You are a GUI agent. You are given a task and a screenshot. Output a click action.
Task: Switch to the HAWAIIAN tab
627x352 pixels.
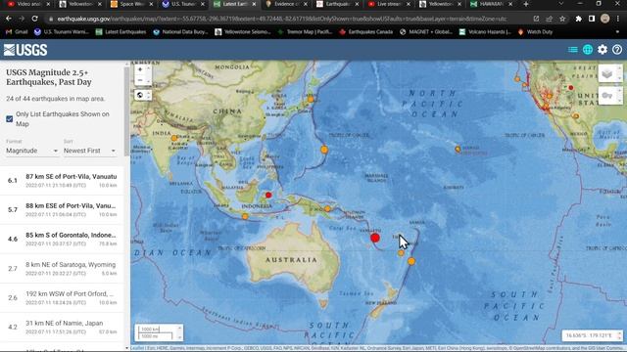click(492, 4)
